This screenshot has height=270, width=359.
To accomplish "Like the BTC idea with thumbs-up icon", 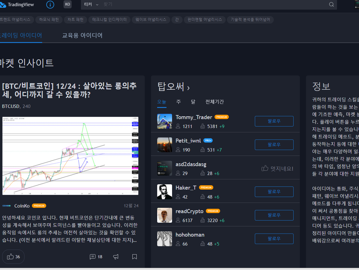I will click(13, 257).
